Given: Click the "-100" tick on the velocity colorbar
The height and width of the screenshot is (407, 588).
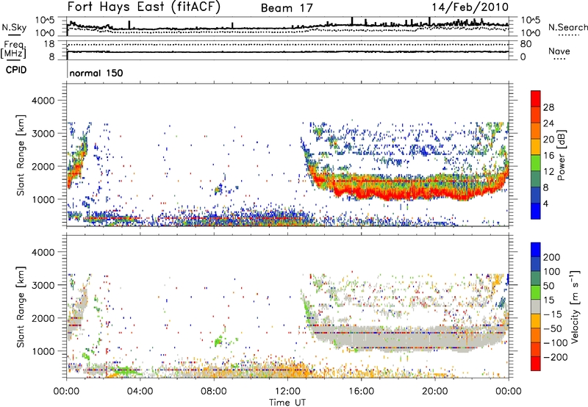Looking at the screenshot, I should [x=556, y=343].
